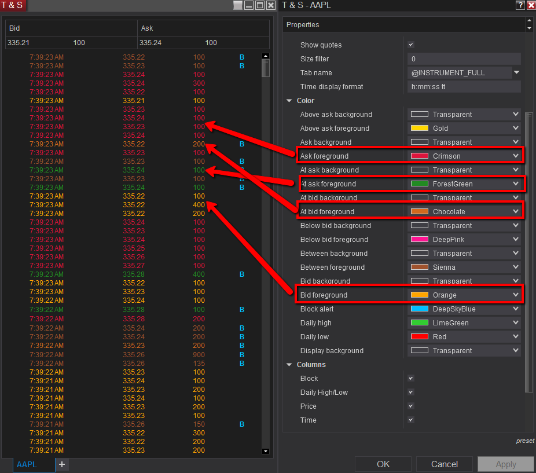Open Block alert DeepSkyBlue dropdown
This screenshot has height=473, width=536.
(464, 309)
